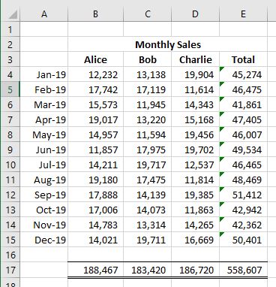Select row 17 header
The image size is (276, 287).
coord(10,270)
